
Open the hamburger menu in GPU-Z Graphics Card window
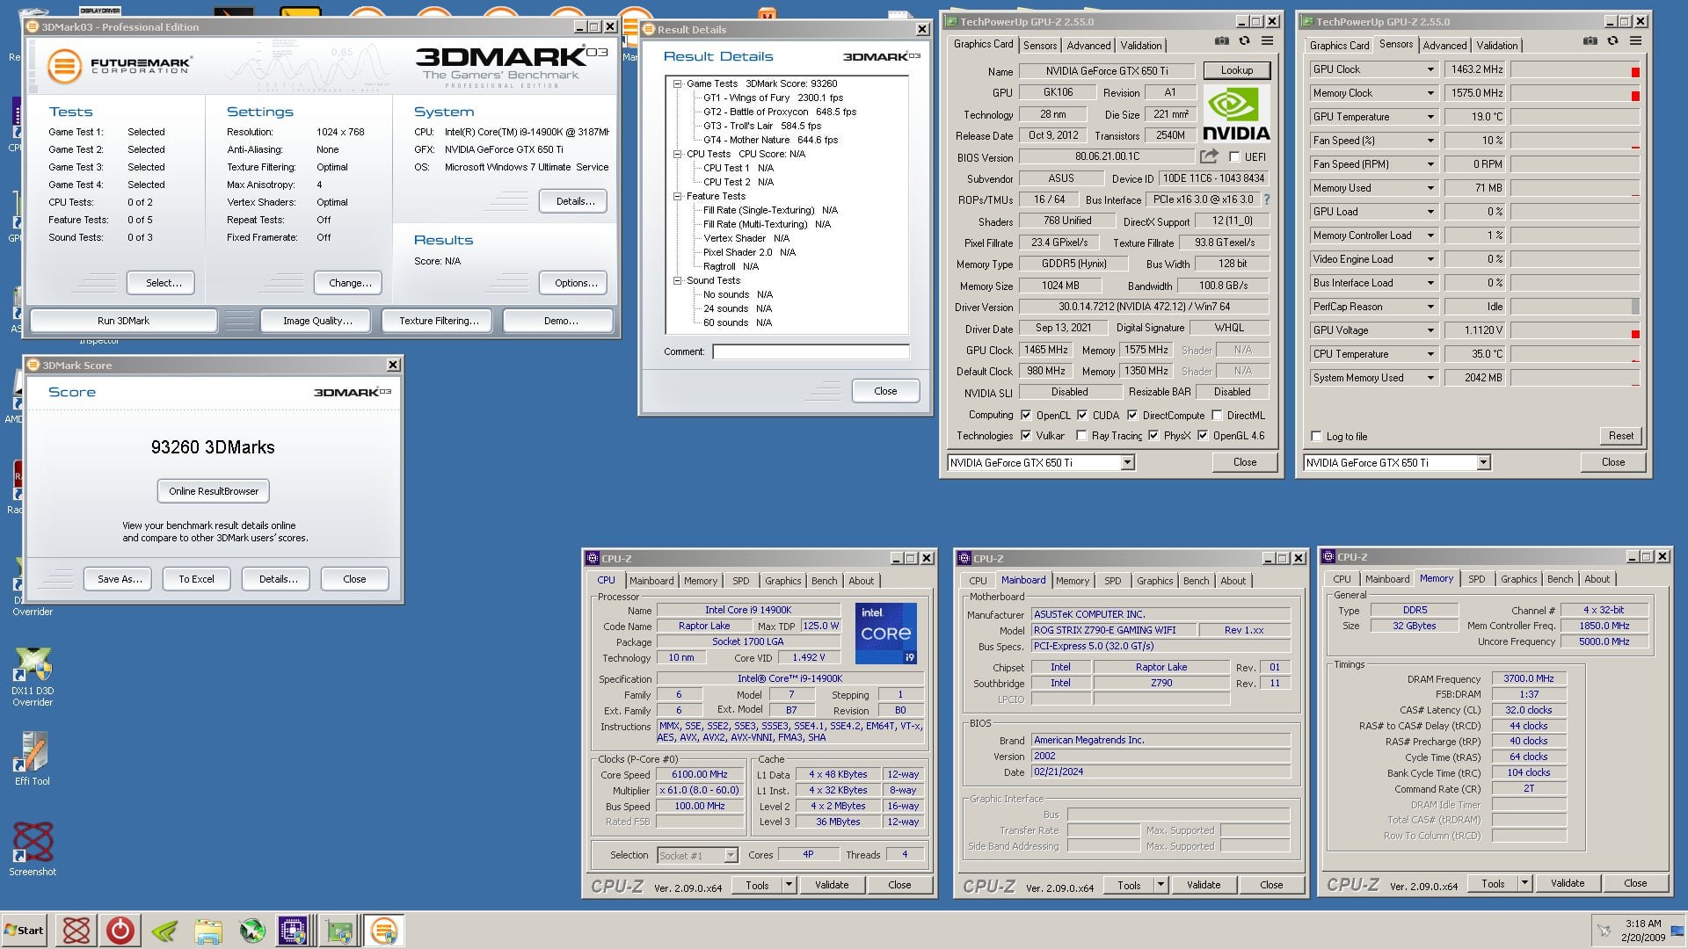click(x=1267, y=41)
